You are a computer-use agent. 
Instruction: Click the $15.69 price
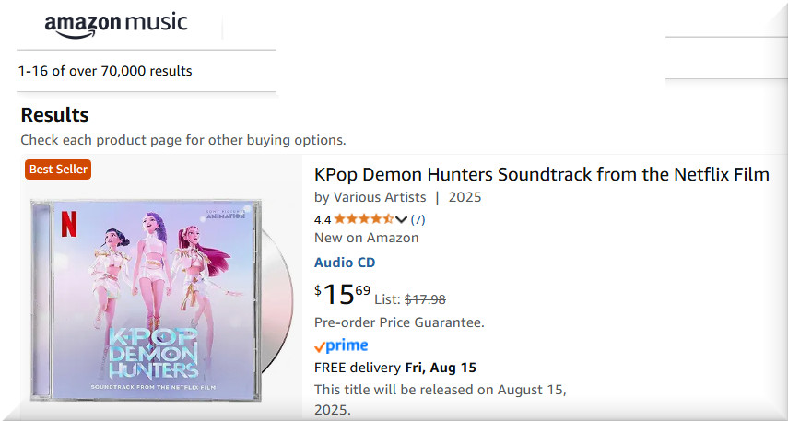tap(342, 295)
